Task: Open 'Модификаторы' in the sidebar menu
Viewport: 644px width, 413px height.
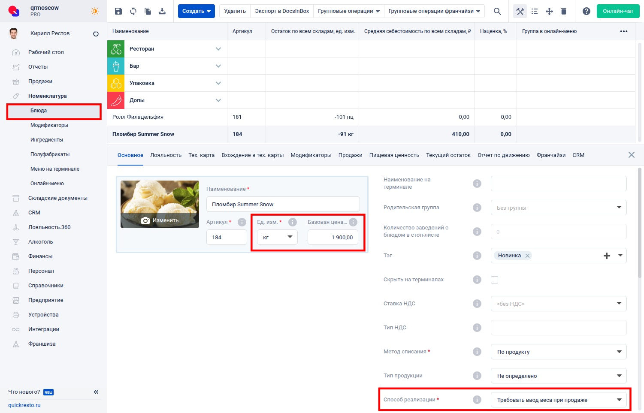Action: pos(49,125)
